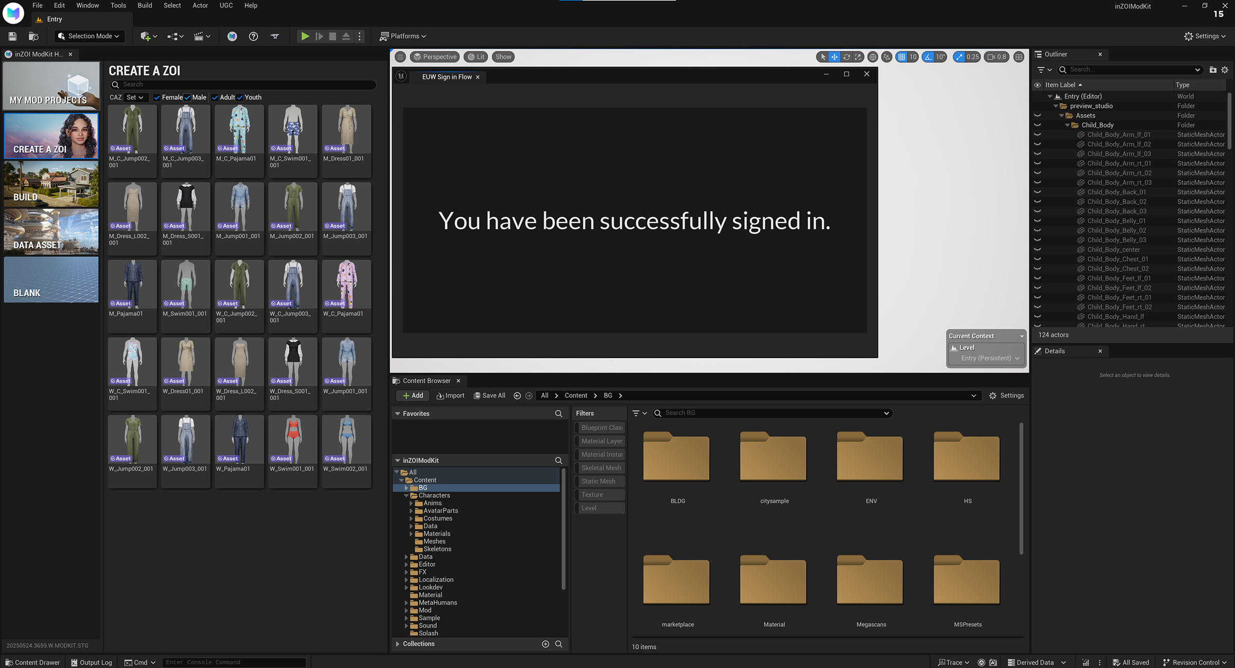
Task: Open the Output Log
Action: pyautogui.click(x=92, y=662)
